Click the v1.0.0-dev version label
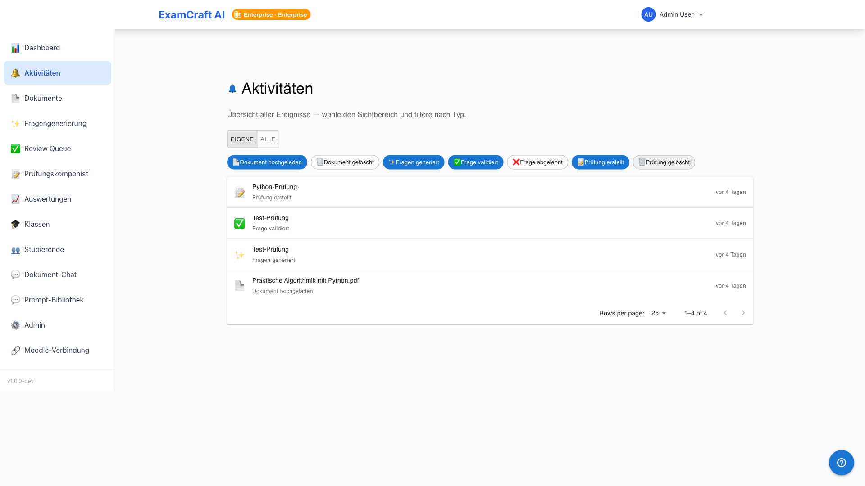Image resolution: width=865 pixels, height=486 pixels. pos(20,381)
